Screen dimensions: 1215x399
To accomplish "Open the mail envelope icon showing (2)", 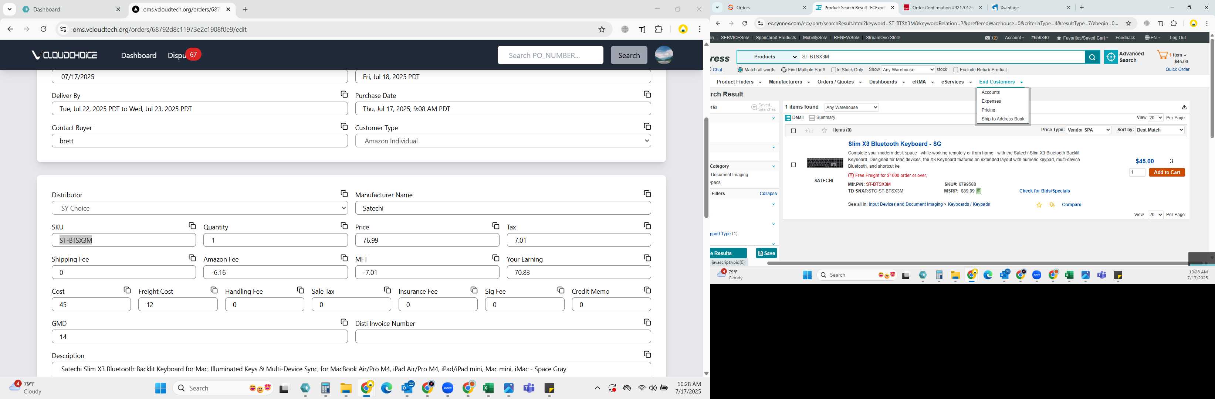I will pos(988,38).
